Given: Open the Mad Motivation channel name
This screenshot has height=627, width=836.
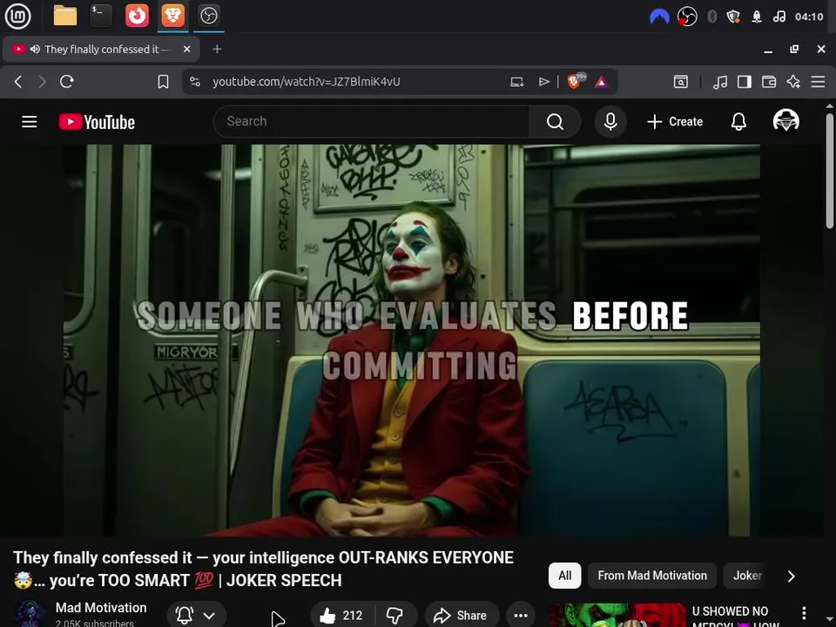Looking at the screenshot, I should click(x=101, y=608).
